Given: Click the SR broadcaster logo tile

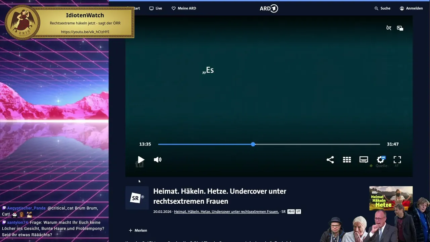Looking at the screenshot, I should [x=137, y=198].
